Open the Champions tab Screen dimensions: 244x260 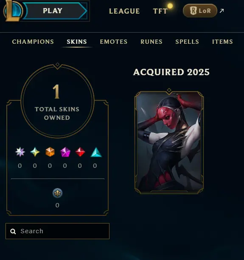pos(33,42)
